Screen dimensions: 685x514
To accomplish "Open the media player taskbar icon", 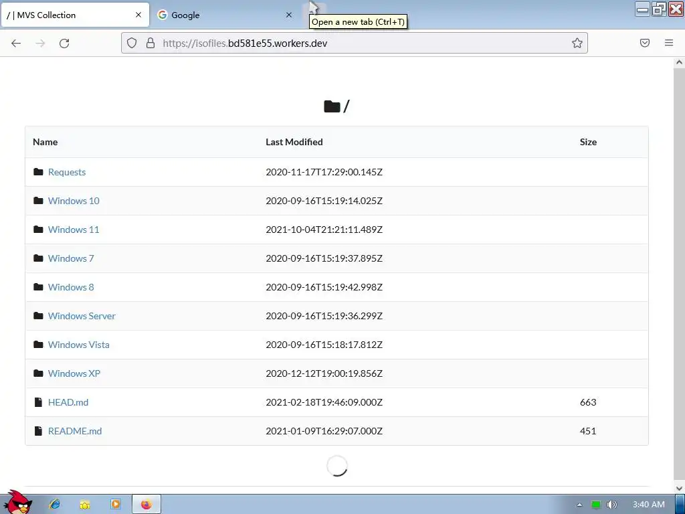I will (x=115, y=505).
